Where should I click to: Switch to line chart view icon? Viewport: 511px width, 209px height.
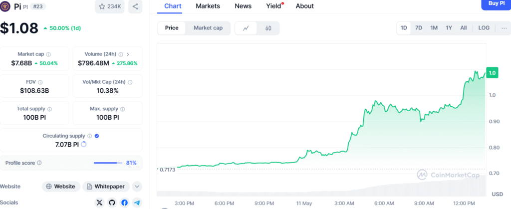point(246,28)
